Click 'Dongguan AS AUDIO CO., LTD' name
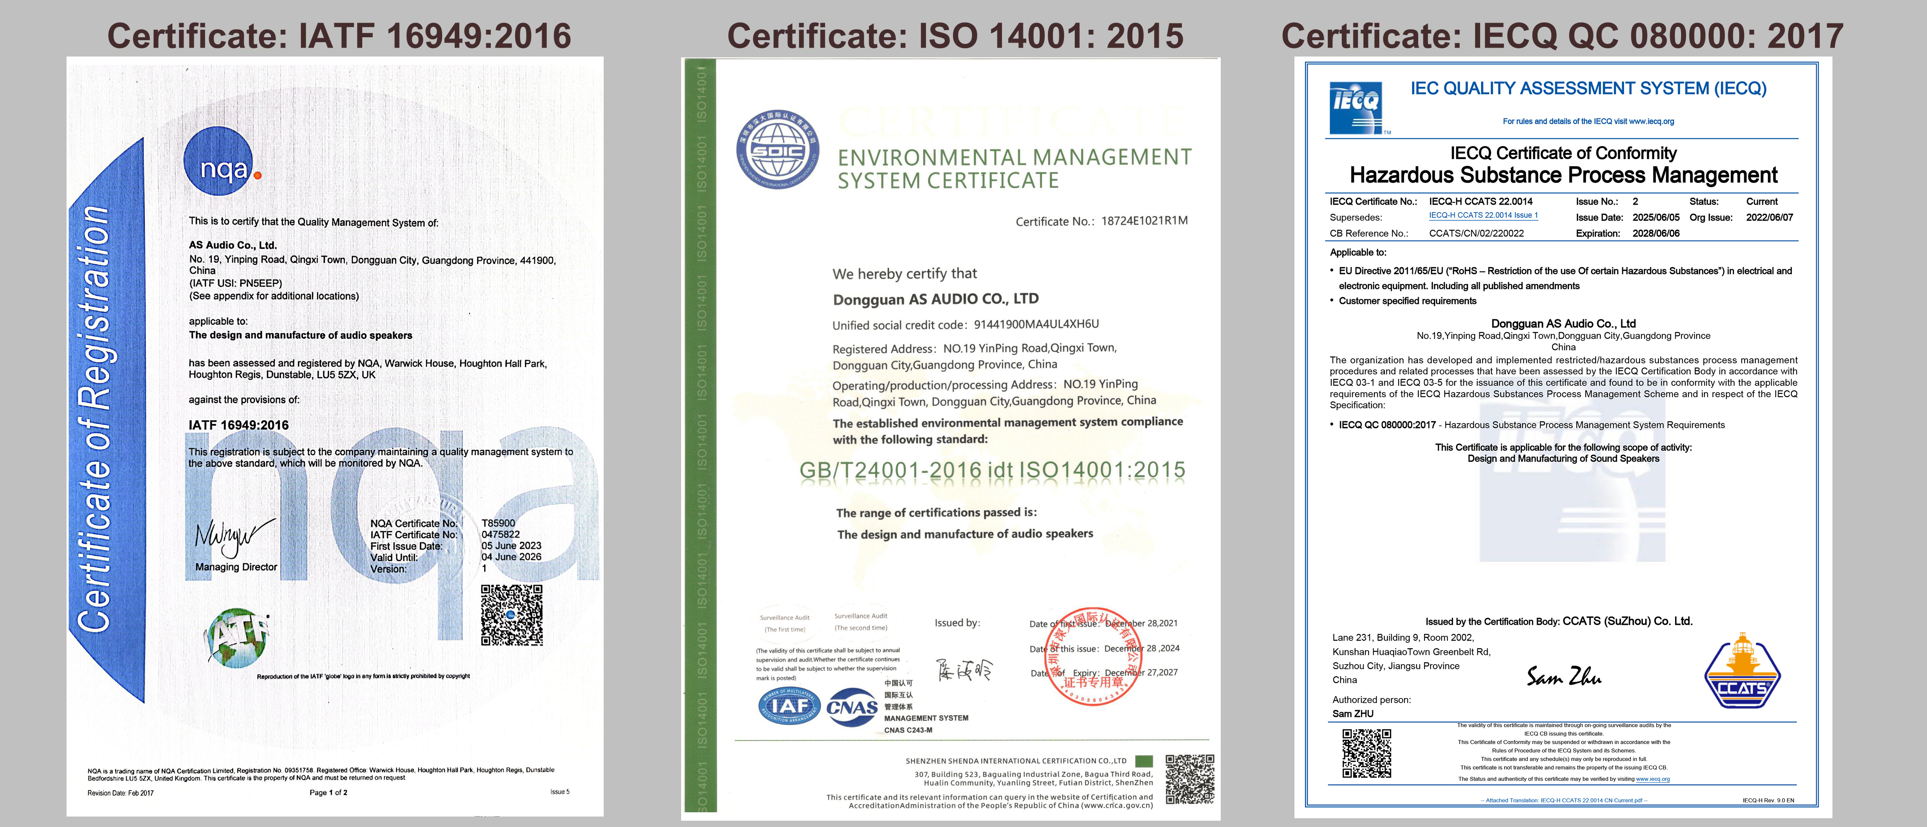This screenshot has height=827, width=1927. point(935,299)
